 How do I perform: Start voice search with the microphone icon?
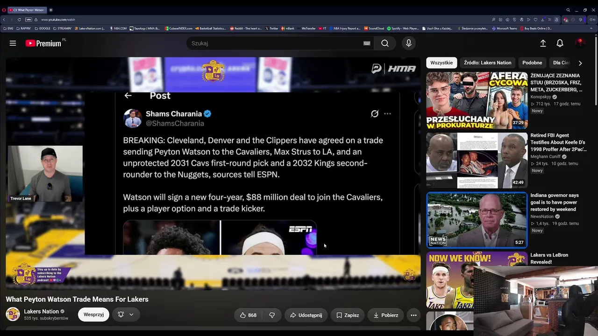click(409, 43)
